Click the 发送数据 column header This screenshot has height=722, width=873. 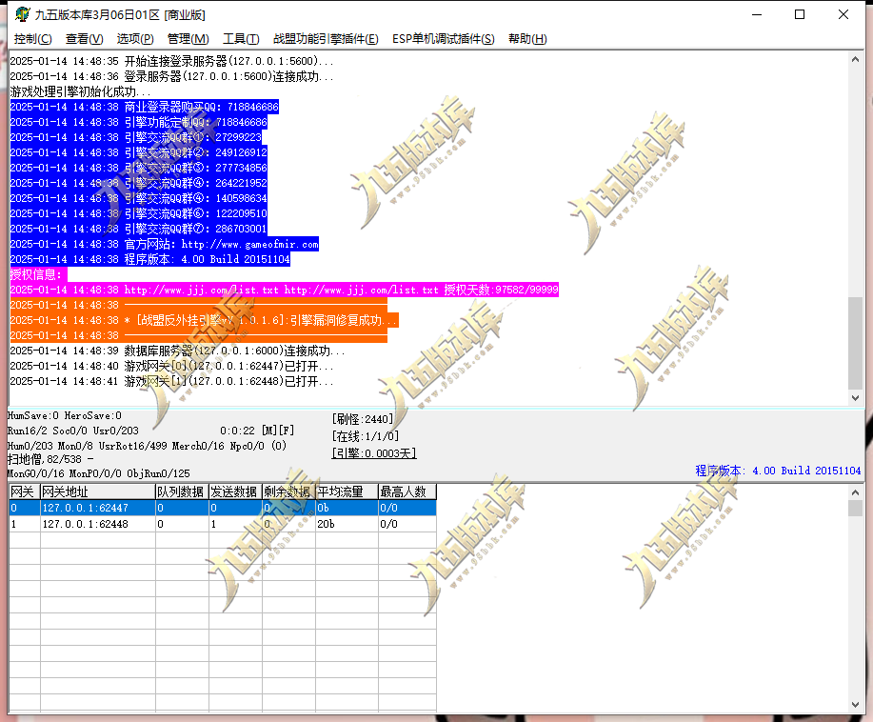pyautogui.click(x=235, y=491)
